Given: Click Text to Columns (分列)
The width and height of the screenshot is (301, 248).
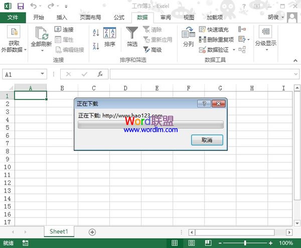Looking at the screenshot, I should [x=188, y=37].
